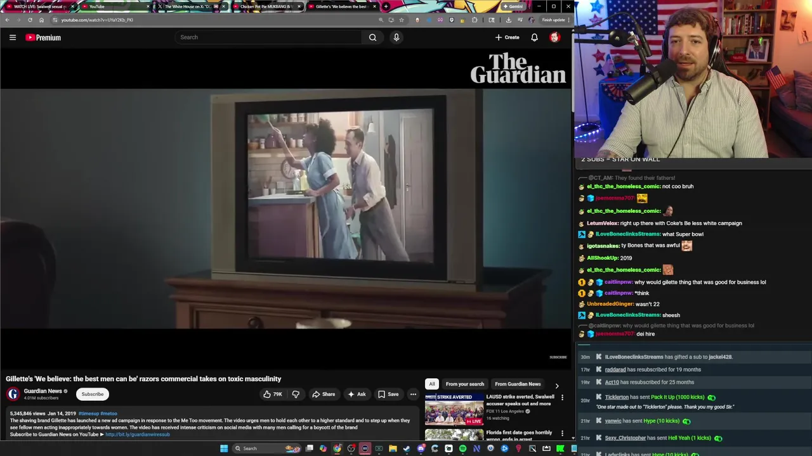The width and height of the screenshot is (812, 456).
Task: Click chat user LetumVelox's name
Action: pos(602,223)
